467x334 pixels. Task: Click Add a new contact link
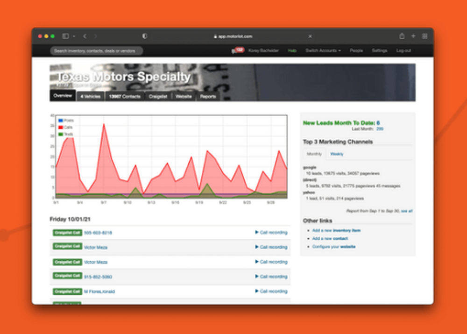coord(330,239)
